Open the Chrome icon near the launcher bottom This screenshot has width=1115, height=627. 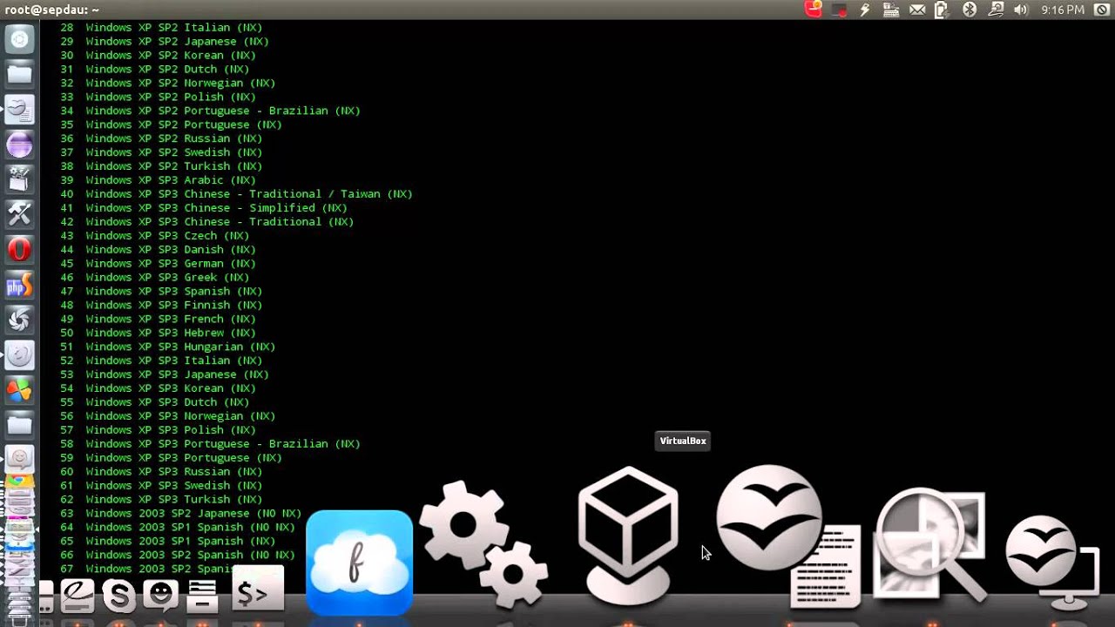[x=19, y=480]
